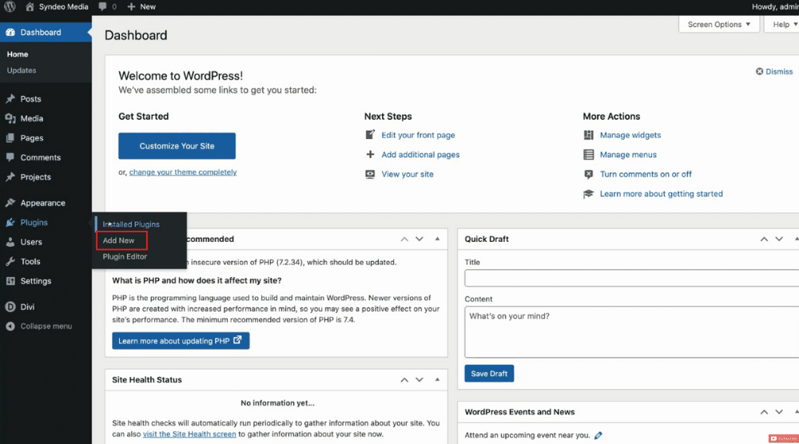Follow change your theme completely link

[x=183, y=172]
